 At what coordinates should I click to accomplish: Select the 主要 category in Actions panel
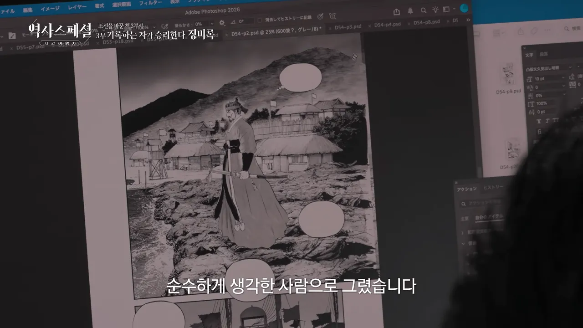[x=465, y=219]
